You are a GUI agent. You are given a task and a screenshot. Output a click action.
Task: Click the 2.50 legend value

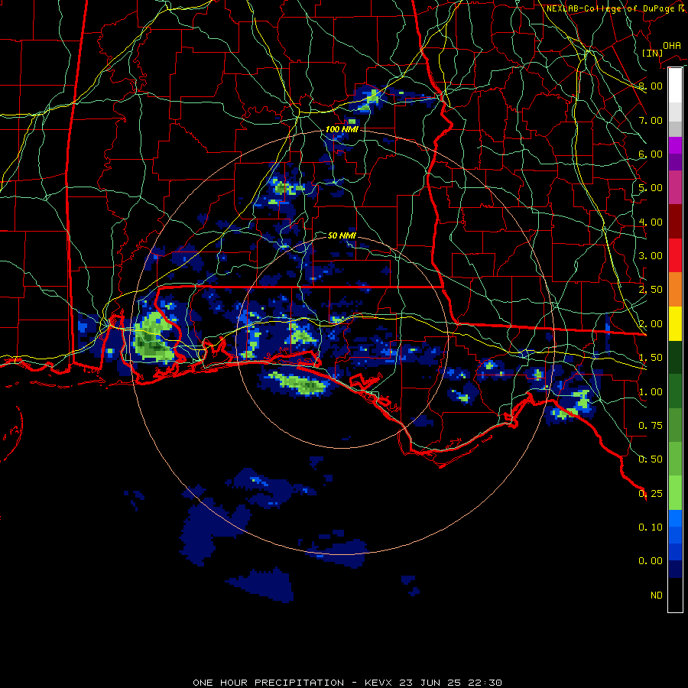[x=651, y=290]
